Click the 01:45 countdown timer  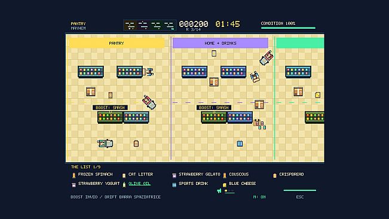pyautogui.click(x=228, y=24)
